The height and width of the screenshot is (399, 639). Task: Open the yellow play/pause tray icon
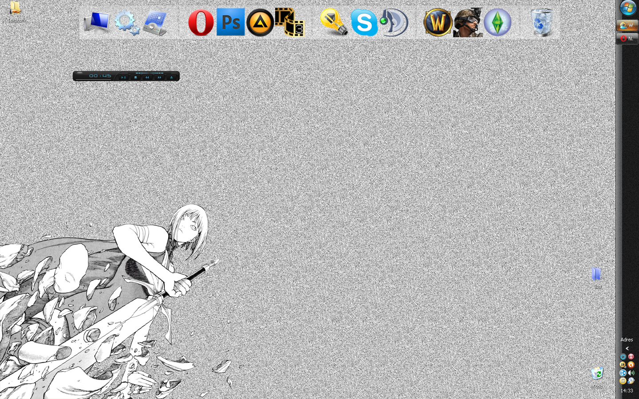click(x=623, y=364)
